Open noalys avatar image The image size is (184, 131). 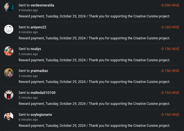(x=9, y=51)
